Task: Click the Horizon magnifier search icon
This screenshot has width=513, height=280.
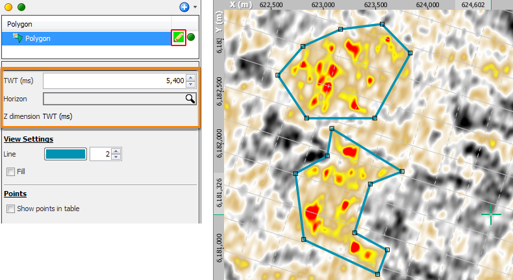Action: click(x=190, y=99)
